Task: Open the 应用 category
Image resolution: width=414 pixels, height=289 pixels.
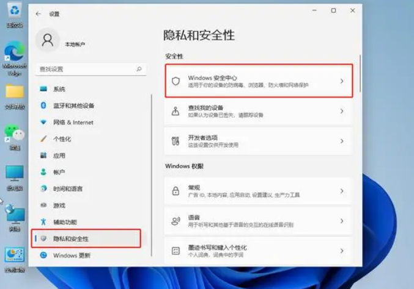Action: tap(90, 155)
